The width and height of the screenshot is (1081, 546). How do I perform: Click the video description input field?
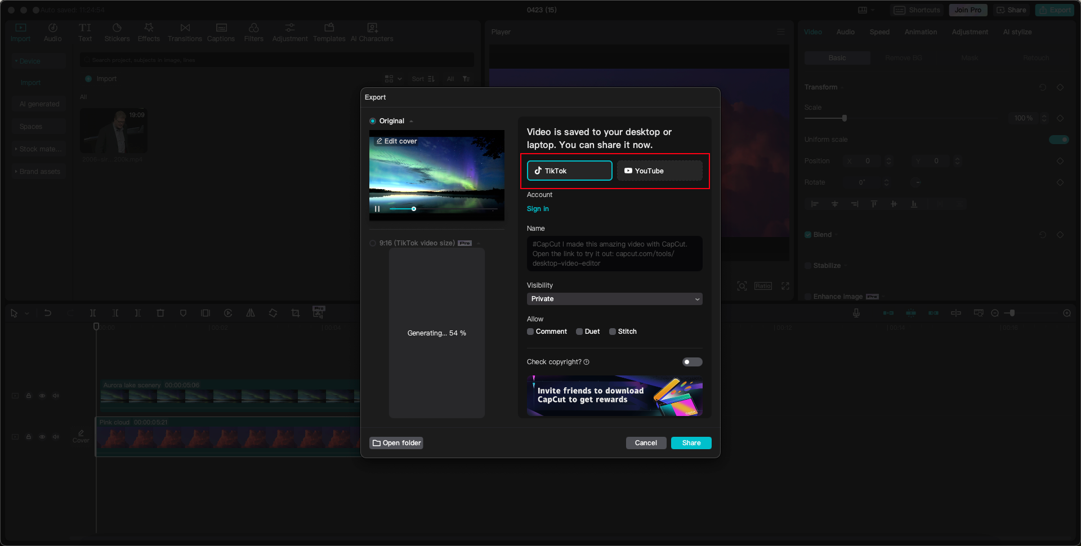[614, 253]
